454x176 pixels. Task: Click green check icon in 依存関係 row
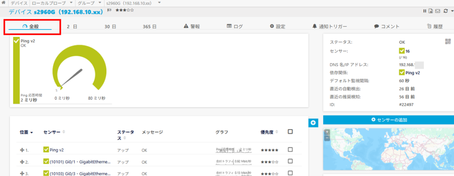[402, 72]
